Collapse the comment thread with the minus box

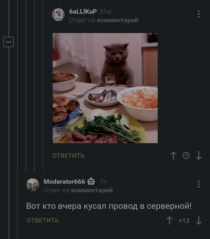(9, 42)
